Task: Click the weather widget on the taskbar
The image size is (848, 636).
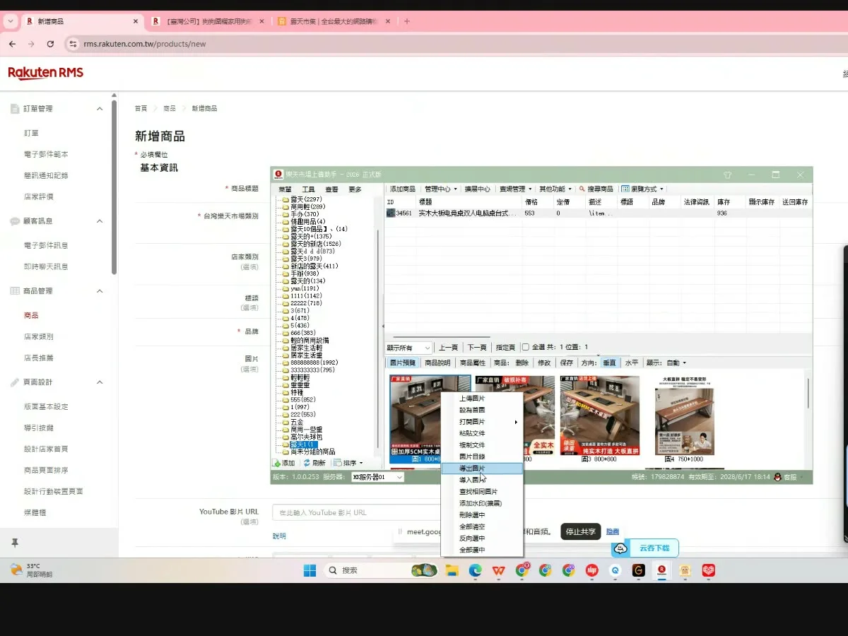Action: point(32,570)
